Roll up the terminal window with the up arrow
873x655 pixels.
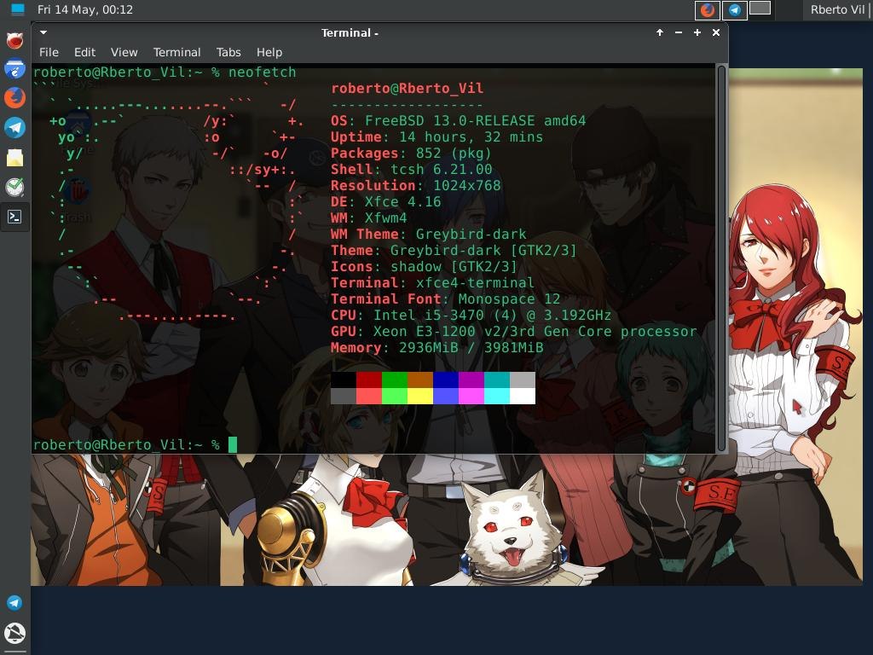pos(660,33)
